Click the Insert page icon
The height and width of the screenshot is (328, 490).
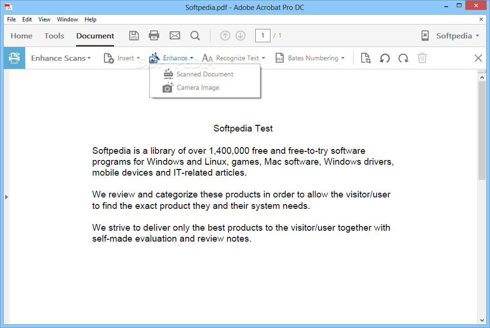click(x=108, y=58)
